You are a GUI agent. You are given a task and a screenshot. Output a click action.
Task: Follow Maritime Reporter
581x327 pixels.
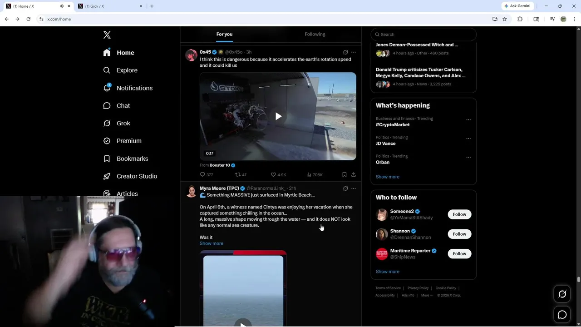[459, 253]
